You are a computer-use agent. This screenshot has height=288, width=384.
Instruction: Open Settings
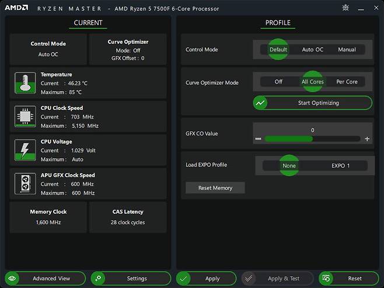click(x=131, y=279)
